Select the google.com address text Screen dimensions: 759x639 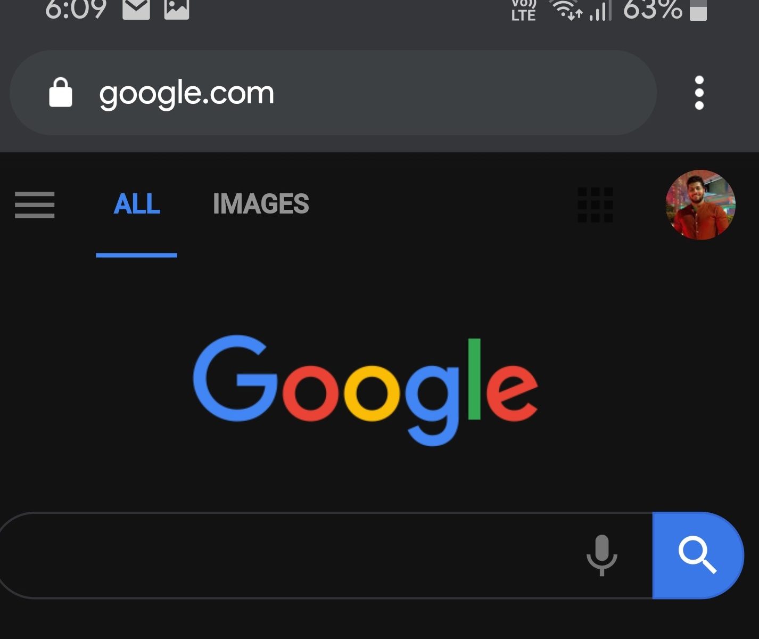[187, 94]
